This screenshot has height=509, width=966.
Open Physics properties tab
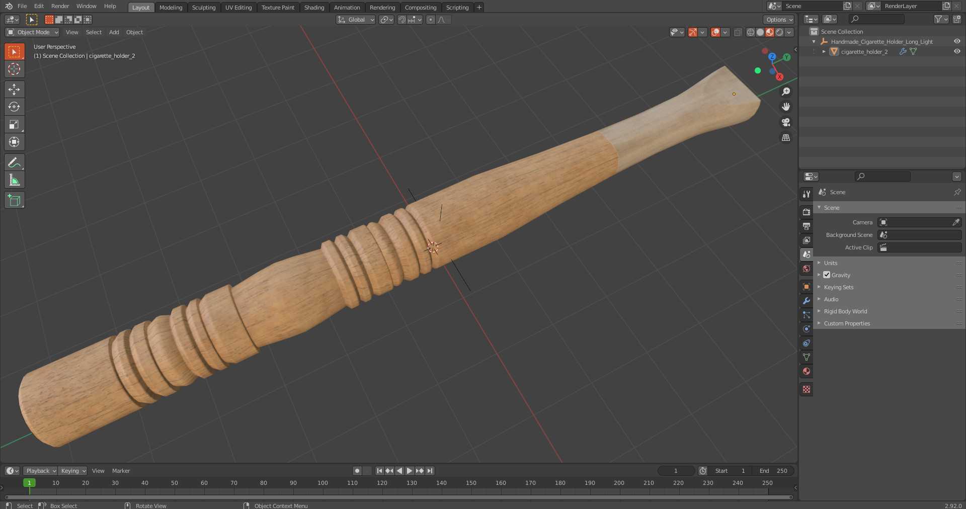807,329
